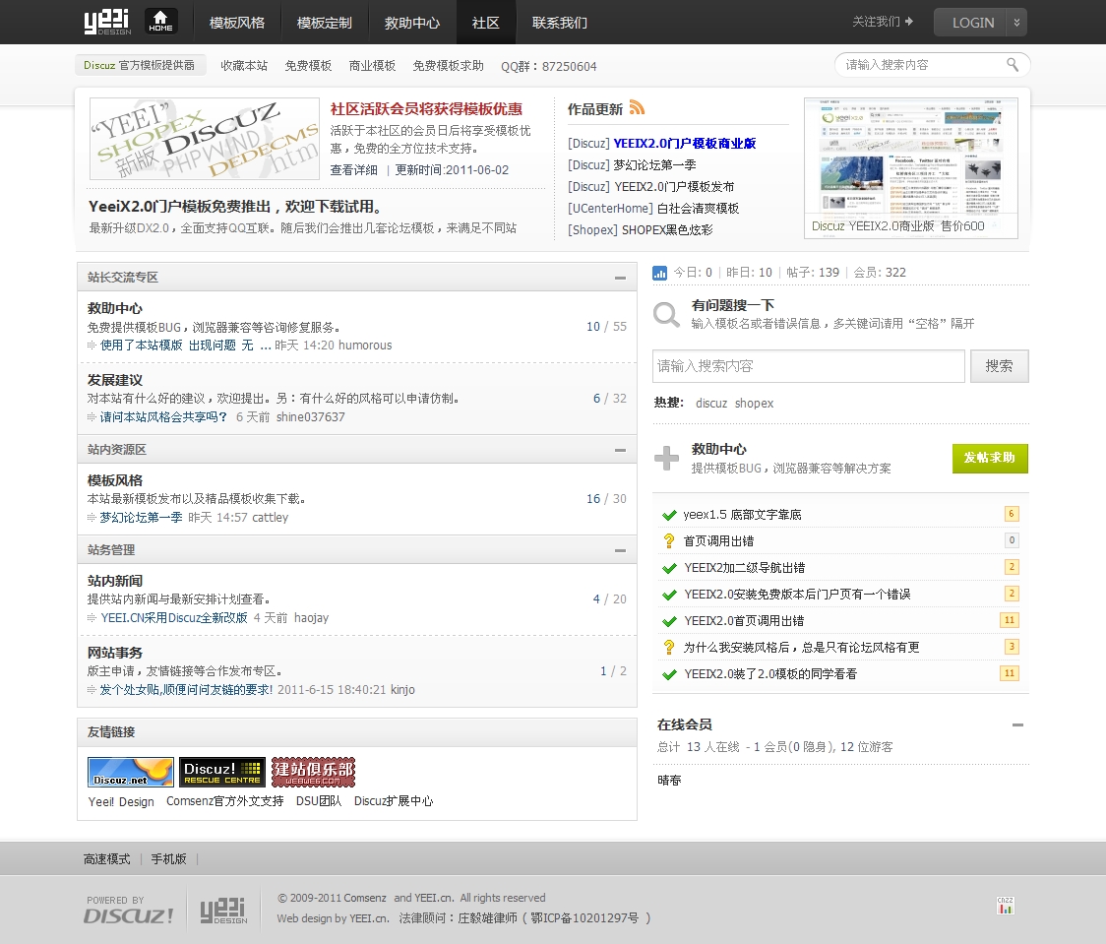Switch to 高速模式
This screenshot has height=944, width=1106.
click(x=106, y=858)
